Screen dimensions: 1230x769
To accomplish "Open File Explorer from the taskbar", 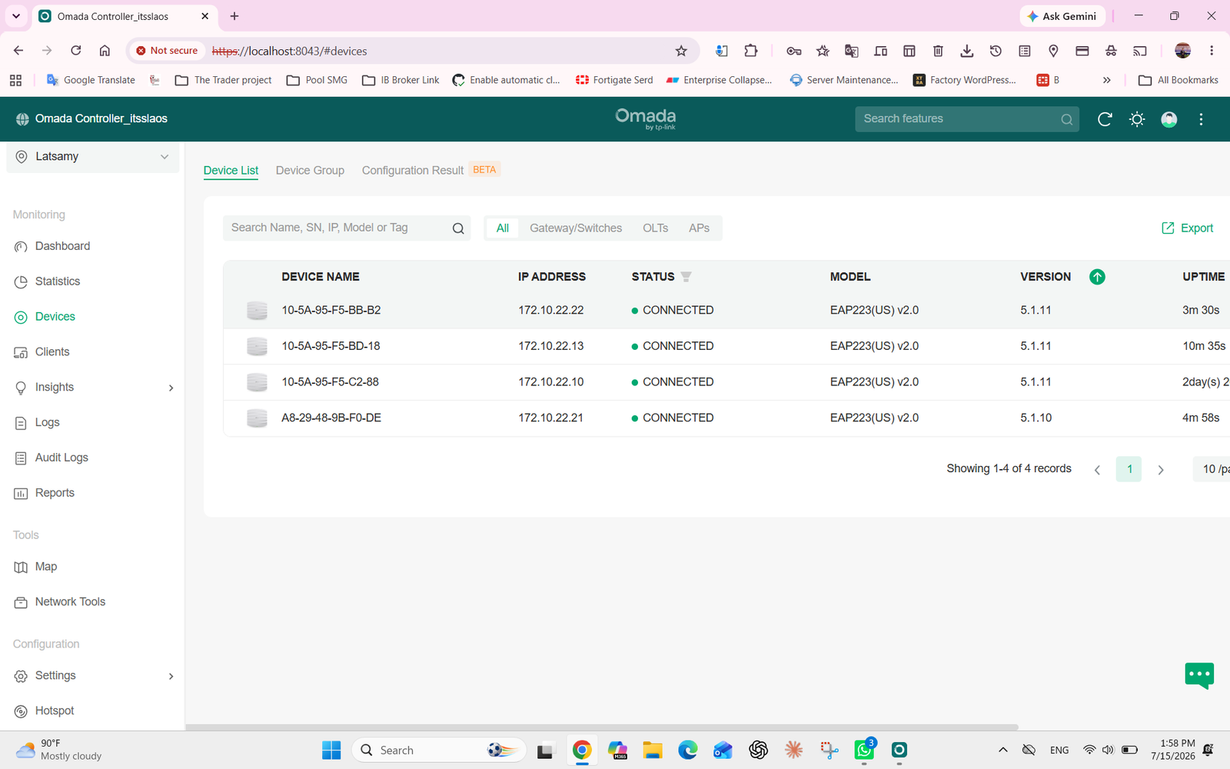I will [653, 750].
